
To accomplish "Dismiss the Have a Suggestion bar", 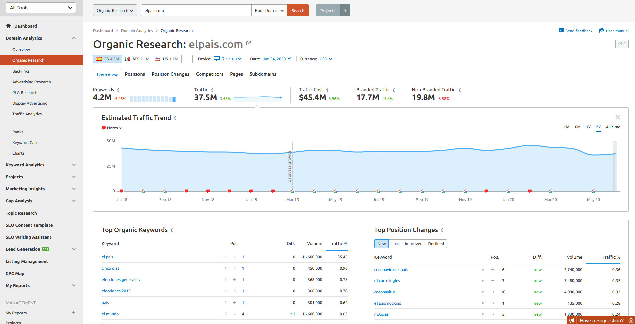I will [x=631, y=321].
